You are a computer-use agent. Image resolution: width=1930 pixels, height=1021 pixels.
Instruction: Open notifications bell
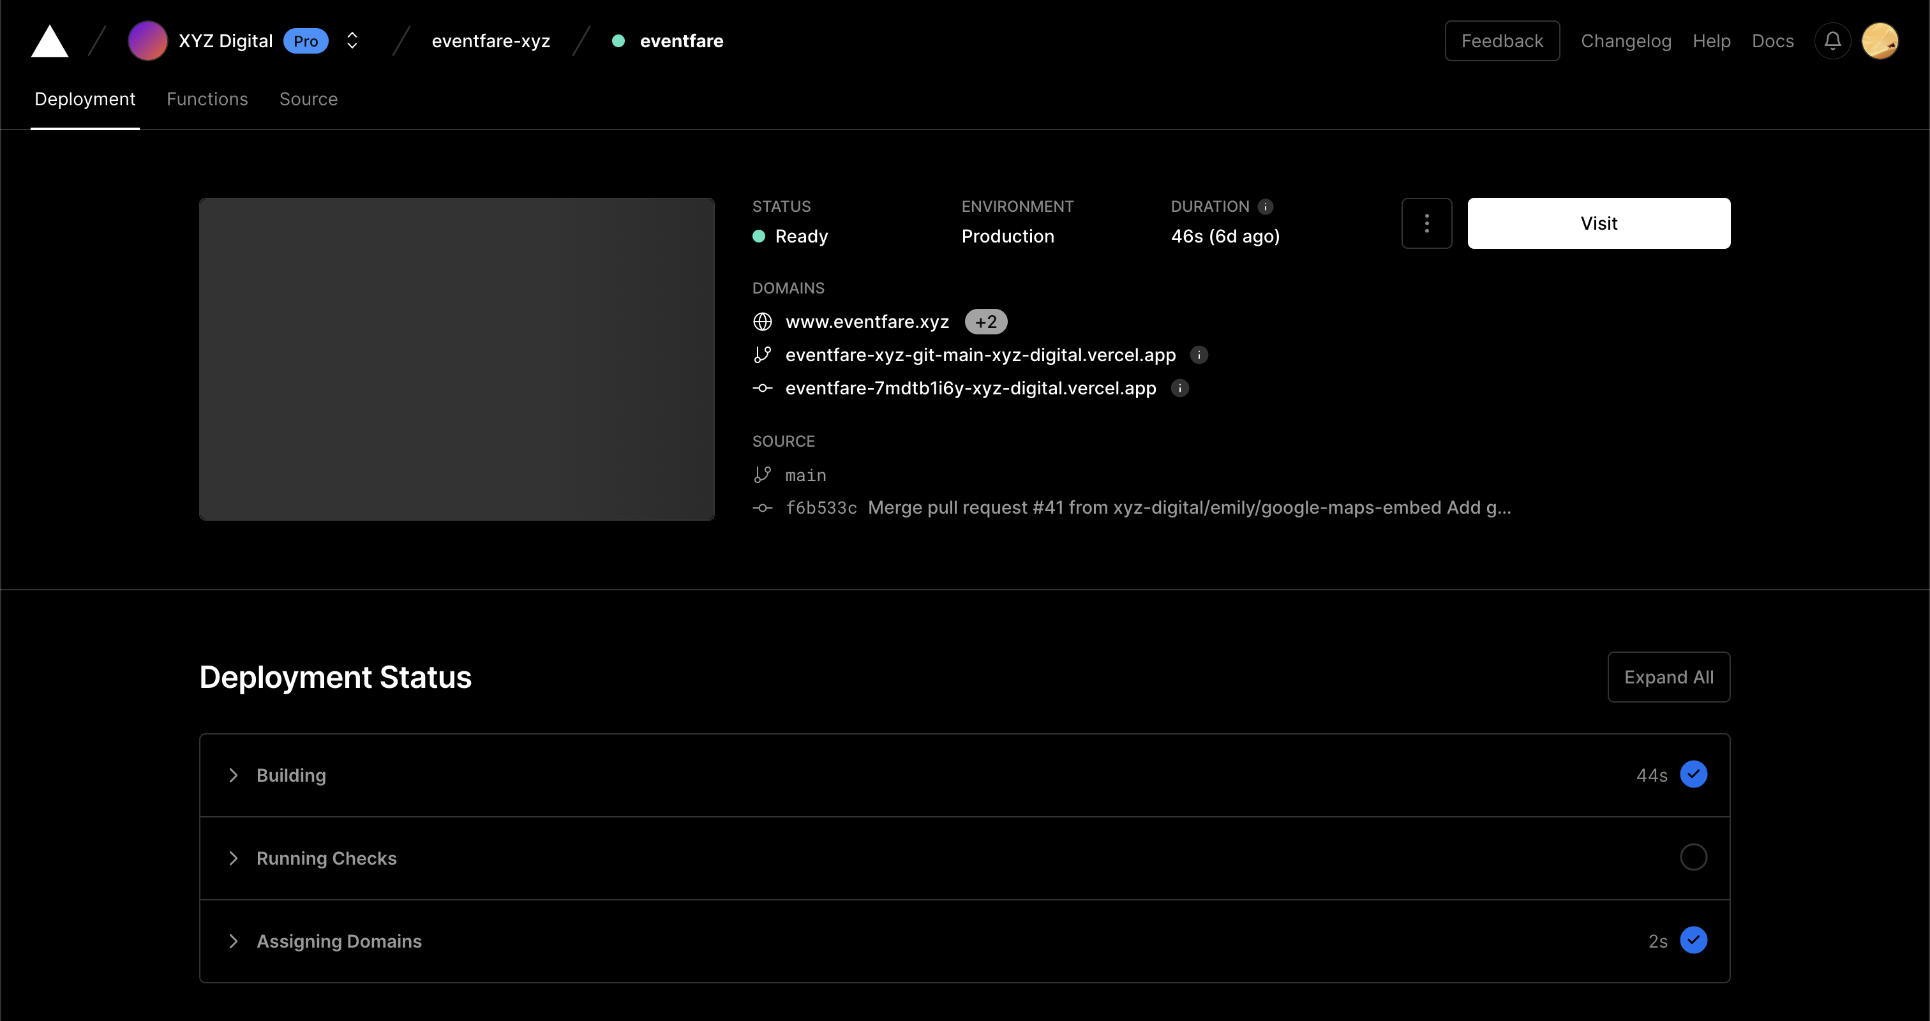pyautogui.click(x=1832, y=40)
